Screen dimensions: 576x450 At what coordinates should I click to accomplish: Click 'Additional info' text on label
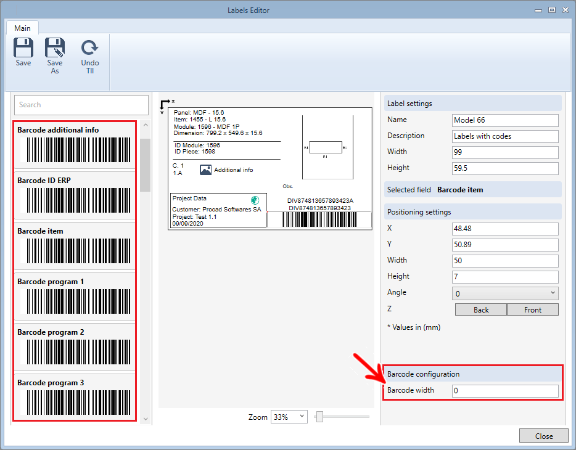(x=234, y=170)
